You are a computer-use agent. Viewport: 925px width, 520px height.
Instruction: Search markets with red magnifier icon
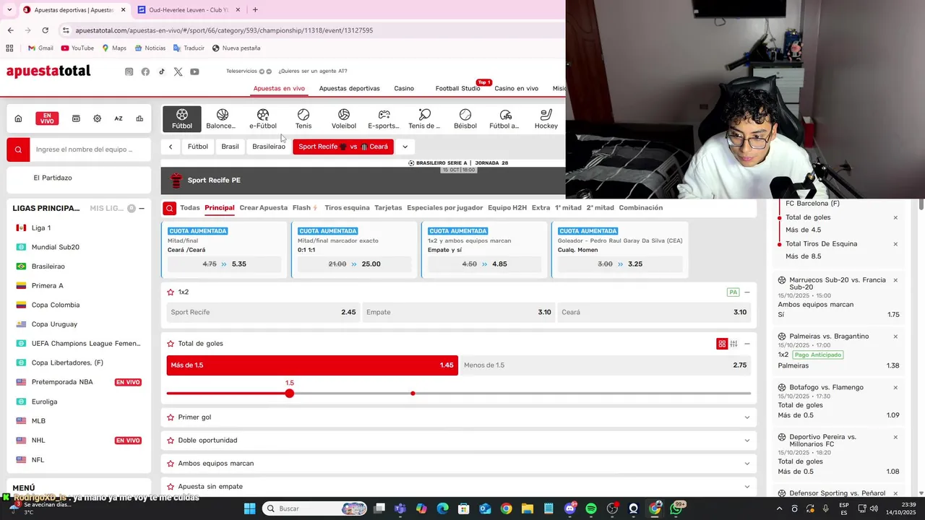(x=169, y=208)
